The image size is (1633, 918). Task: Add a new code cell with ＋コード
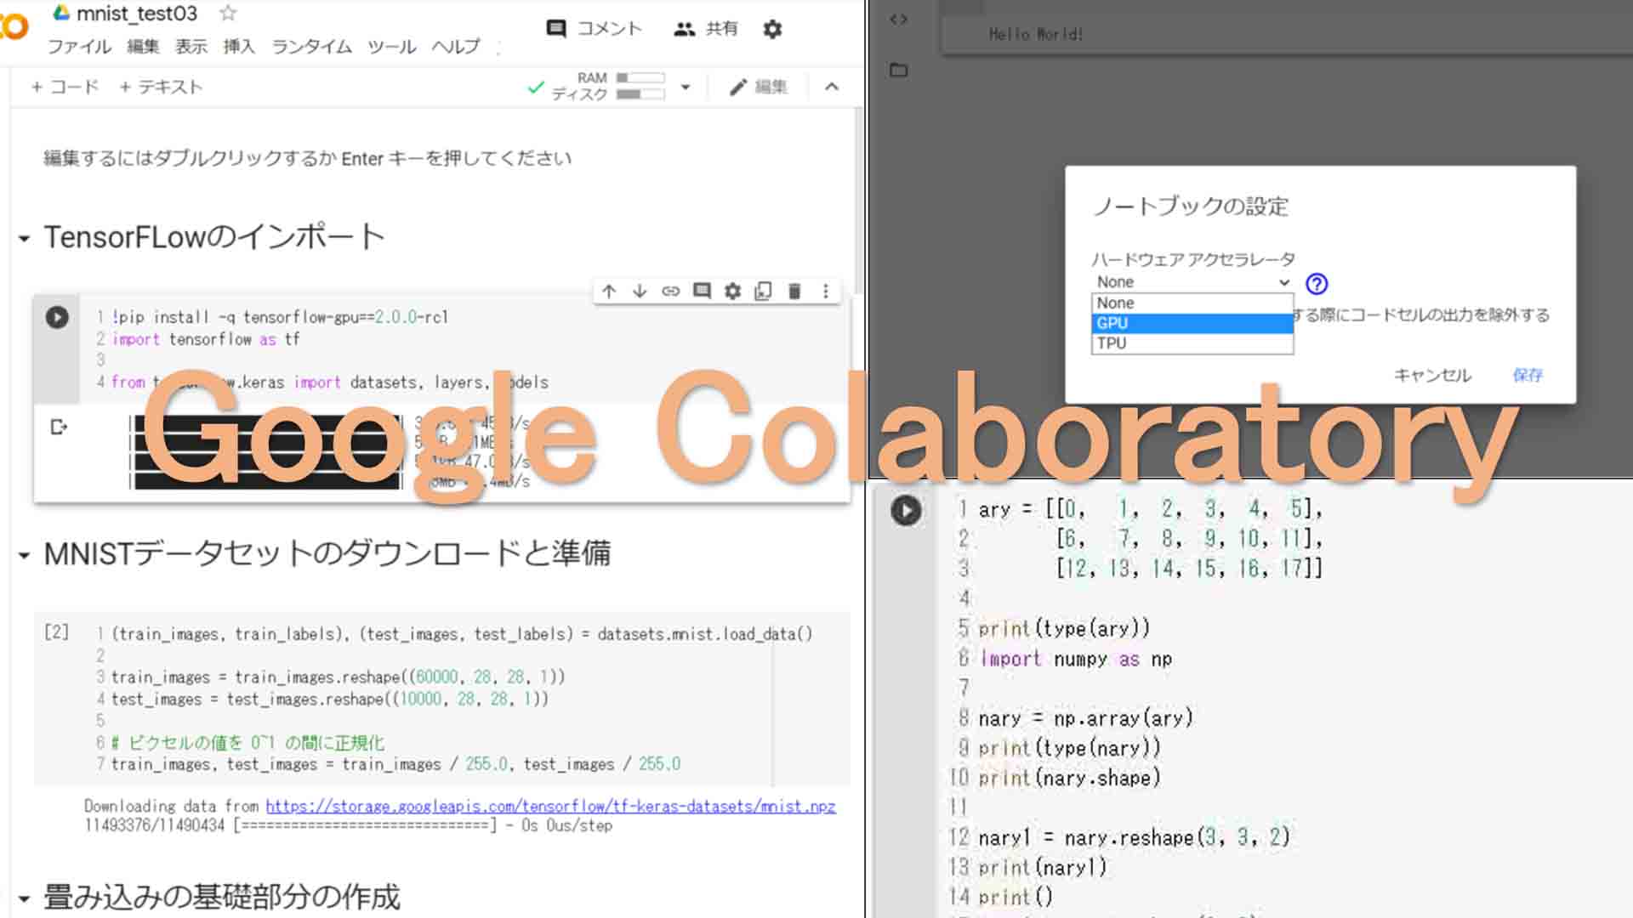65,87
